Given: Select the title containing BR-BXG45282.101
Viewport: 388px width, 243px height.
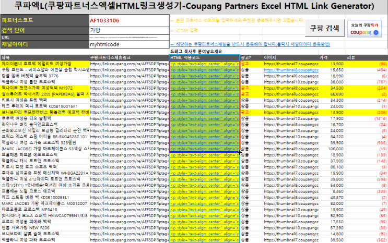Looking at the screenshot, I should (44, 137).
